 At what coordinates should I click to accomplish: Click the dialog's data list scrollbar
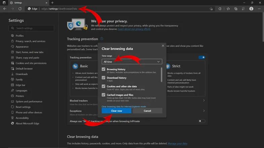pos(162,75)
